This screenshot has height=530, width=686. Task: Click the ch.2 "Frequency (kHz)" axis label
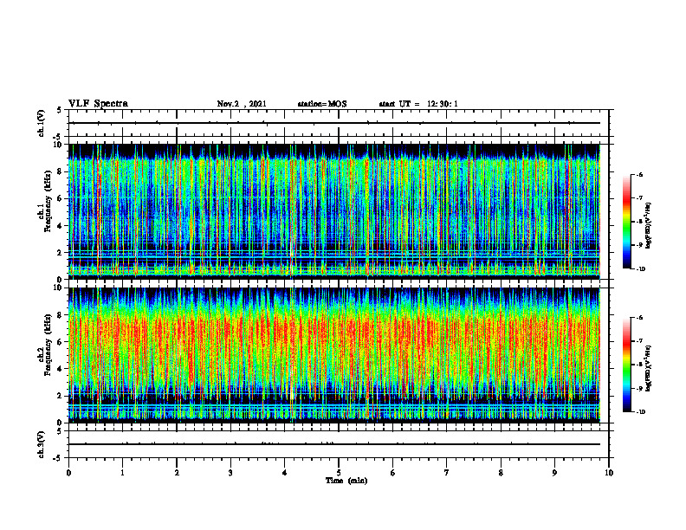(48, 345)
